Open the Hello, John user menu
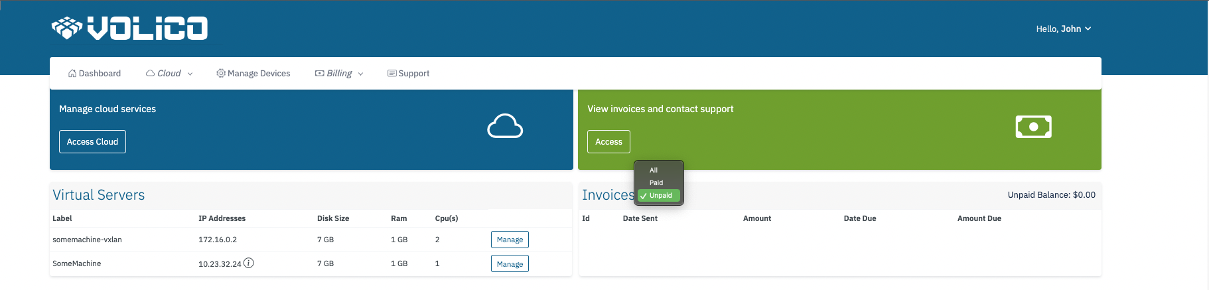This screenshot has width=1209, height=290. (x=1063, y=29)
